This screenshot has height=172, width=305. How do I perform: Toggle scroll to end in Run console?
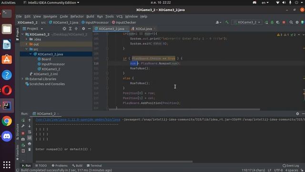pyautogui.click(x=30, y=138)
